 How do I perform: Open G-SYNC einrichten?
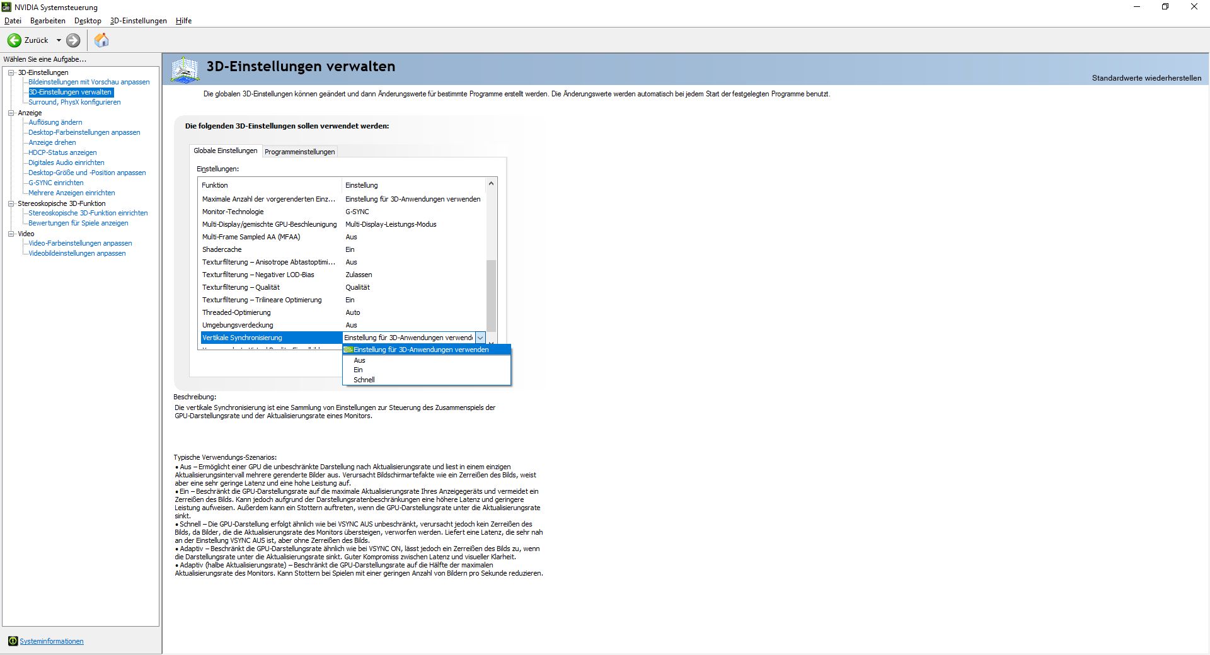click(55, 183)
